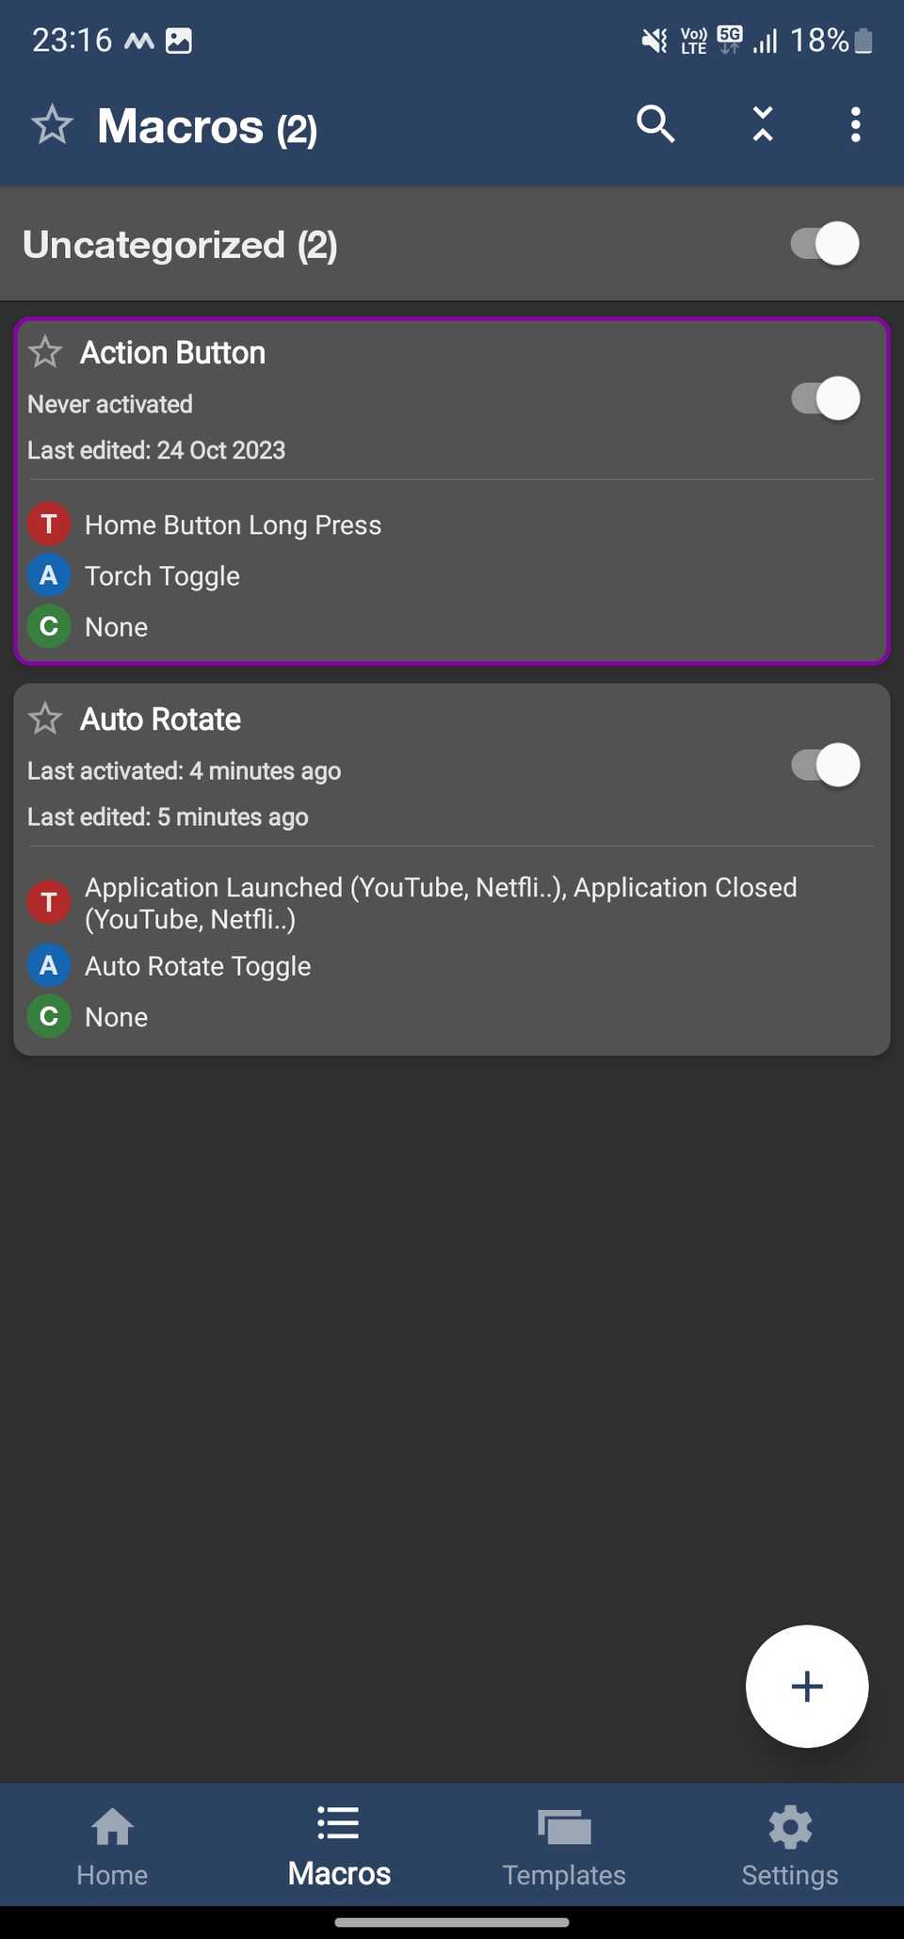Disable the Auto Rotate macro toggle
The width and height of the screenshot is (904, 1939).
pyautogui.click(x=824, y=766)
